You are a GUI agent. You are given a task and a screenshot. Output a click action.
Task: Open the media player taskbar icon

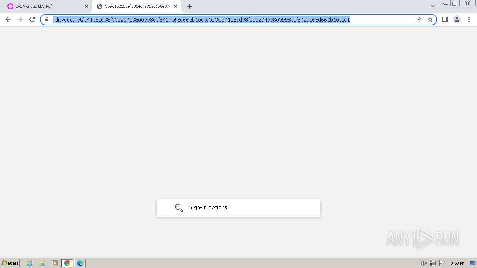(55, 263)
